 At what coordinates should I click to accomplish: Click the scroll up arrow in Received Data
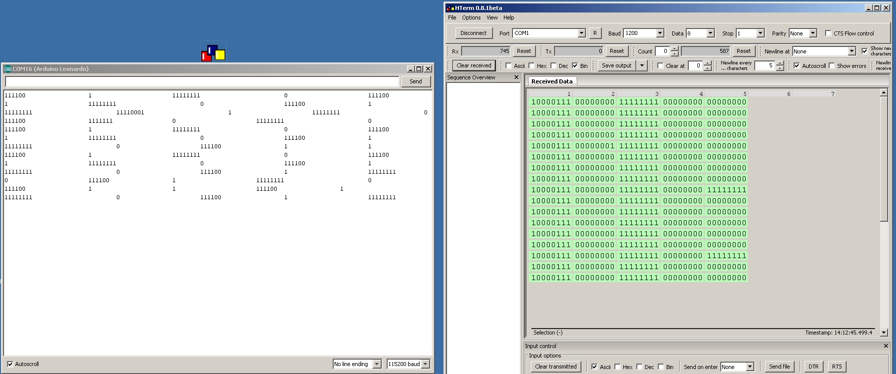coord(884,92)
